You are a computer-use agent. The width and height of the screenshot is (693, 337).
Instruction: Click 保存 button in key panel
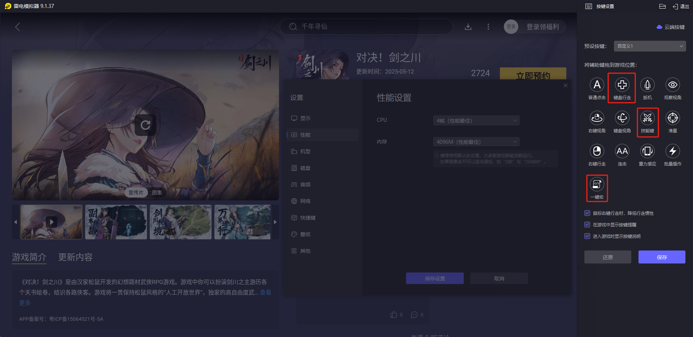[x=662, y=257]
